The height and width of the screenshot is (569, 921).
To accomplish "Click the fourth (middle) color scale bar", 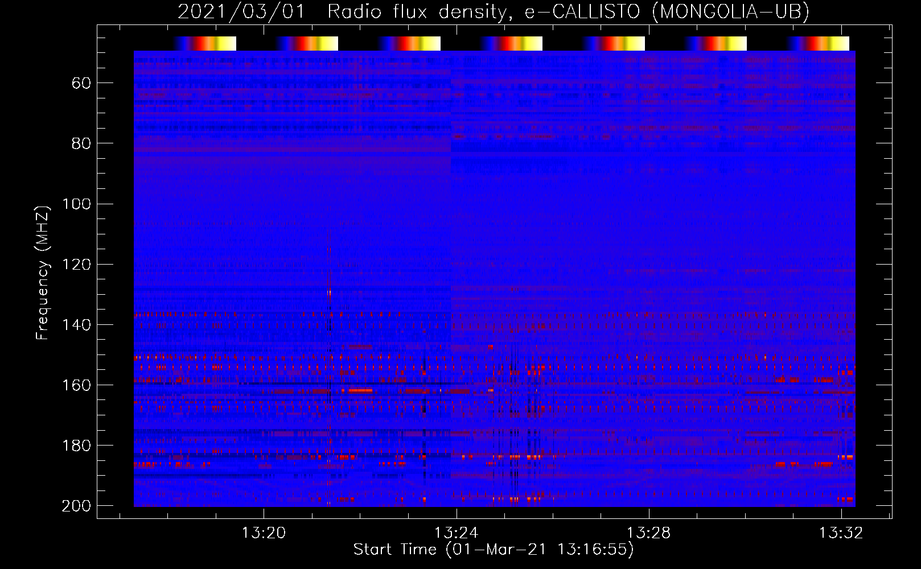I will 511,43.
